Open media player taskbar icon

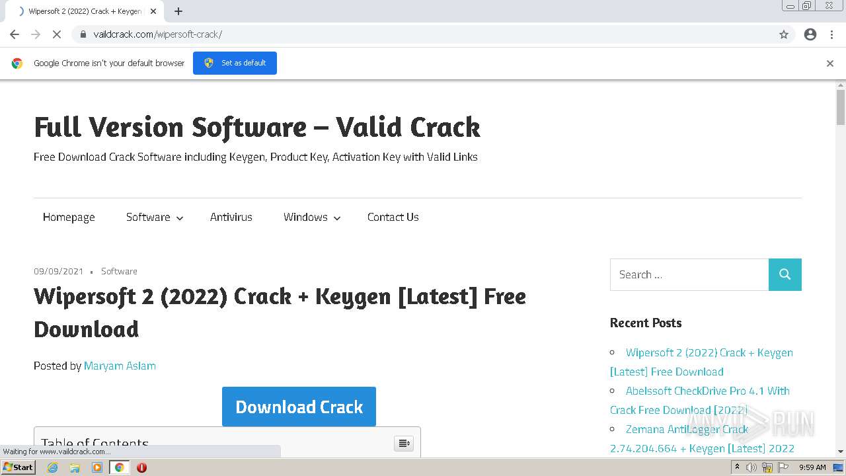[x=97, y=467]
